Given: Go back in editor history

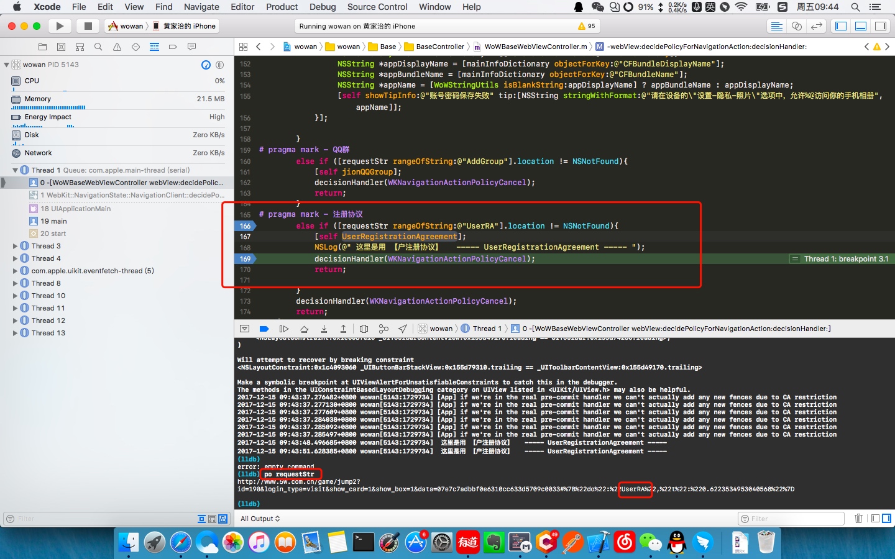Looking at the screenshot, I should click(x=259, y=47).
